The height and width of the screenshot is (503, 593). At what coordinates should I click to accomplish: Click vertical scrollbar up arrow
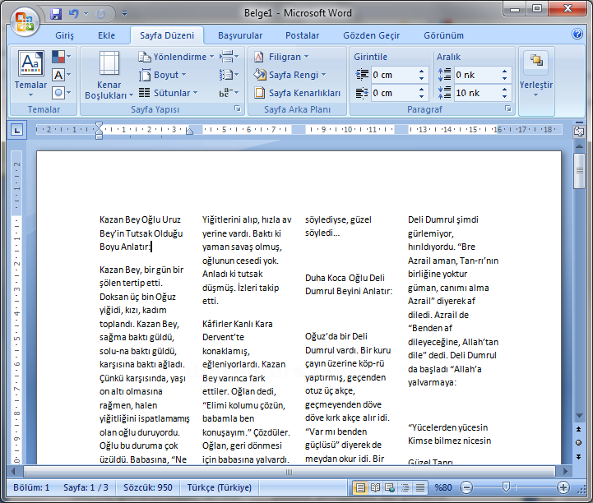coord(579,146)
